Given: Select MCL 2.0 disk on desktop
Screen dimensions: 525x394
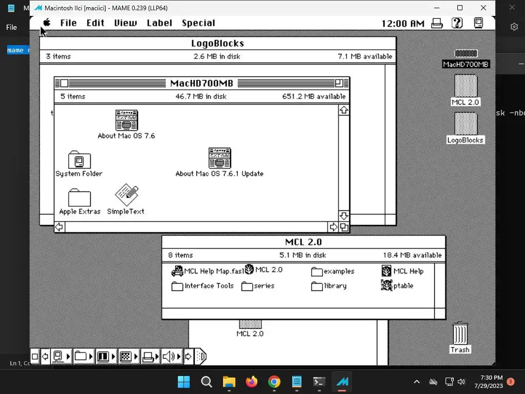Looking at the screenshot, I should (466, 90).
